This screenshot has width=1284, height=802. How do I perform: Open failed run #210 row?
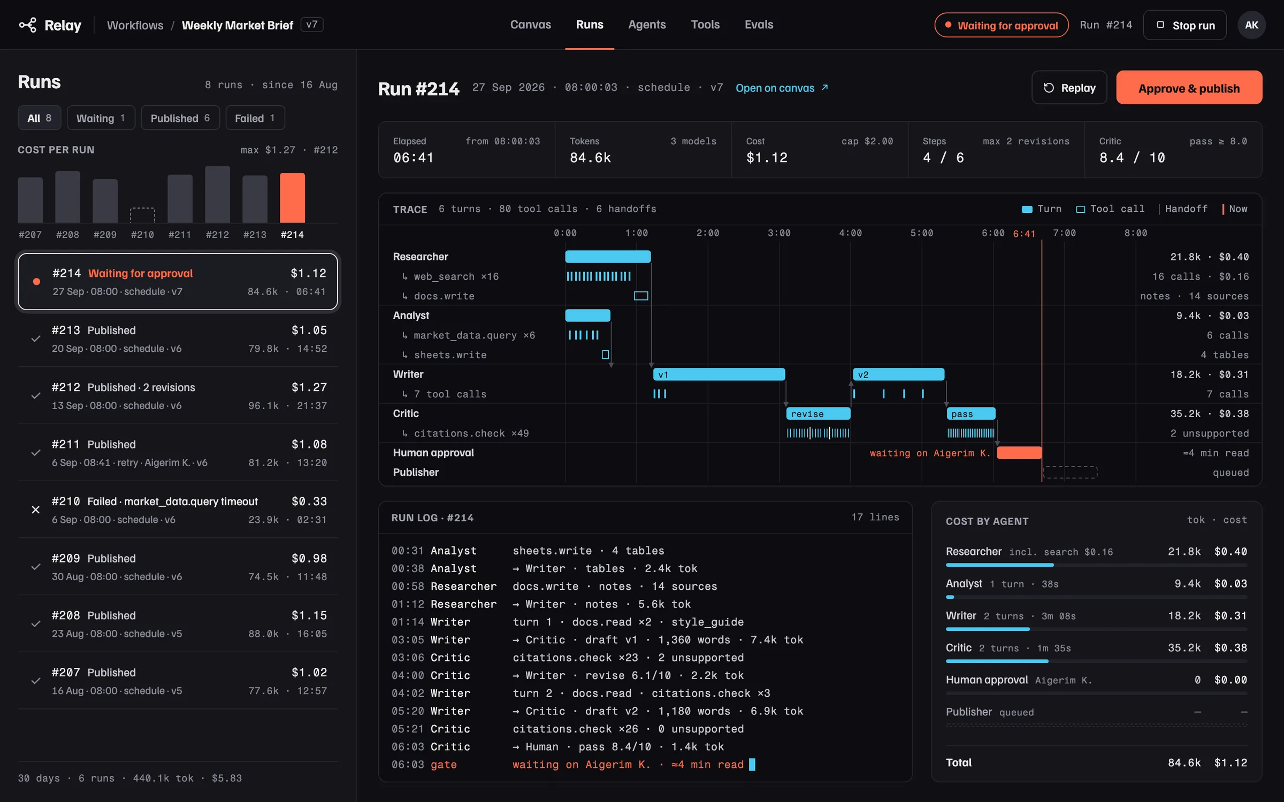coord(178,510)
